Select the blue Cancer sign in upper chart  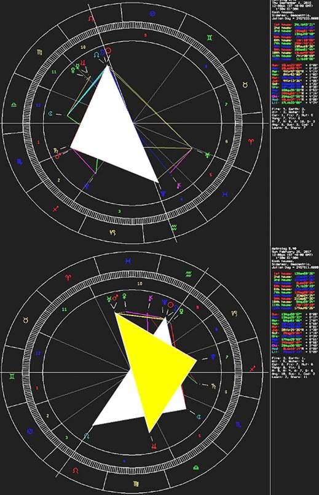(152, 14)
